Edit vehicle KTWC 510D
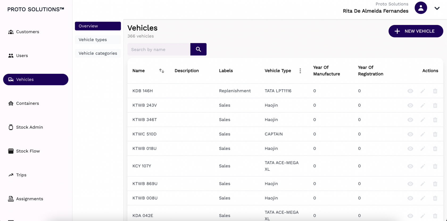447x221 pixels. pos(423,134)
